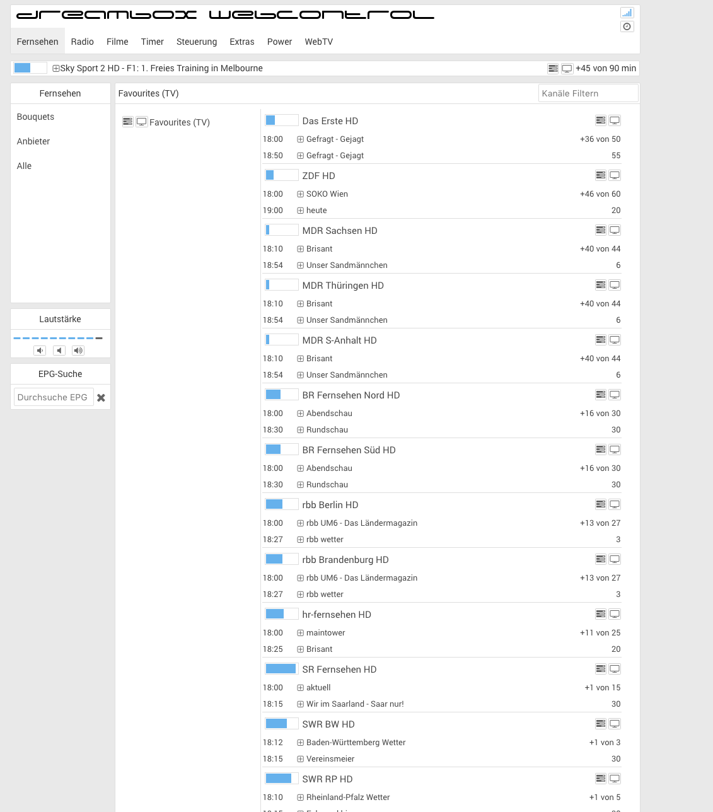Viewport: 713px width, 812px height.
Task: Click the volume up speaker button
Action: tap(78, 351)
